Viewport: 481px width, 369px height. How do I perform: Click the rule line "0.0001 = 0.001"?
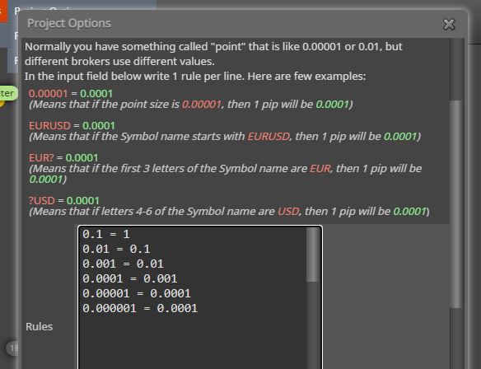click(x=130, y=279)
